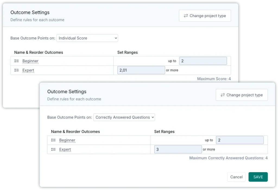Click reorder handle beside Expert in Correctly Answered panel
278x190 pixels.
tap(53, 149)
